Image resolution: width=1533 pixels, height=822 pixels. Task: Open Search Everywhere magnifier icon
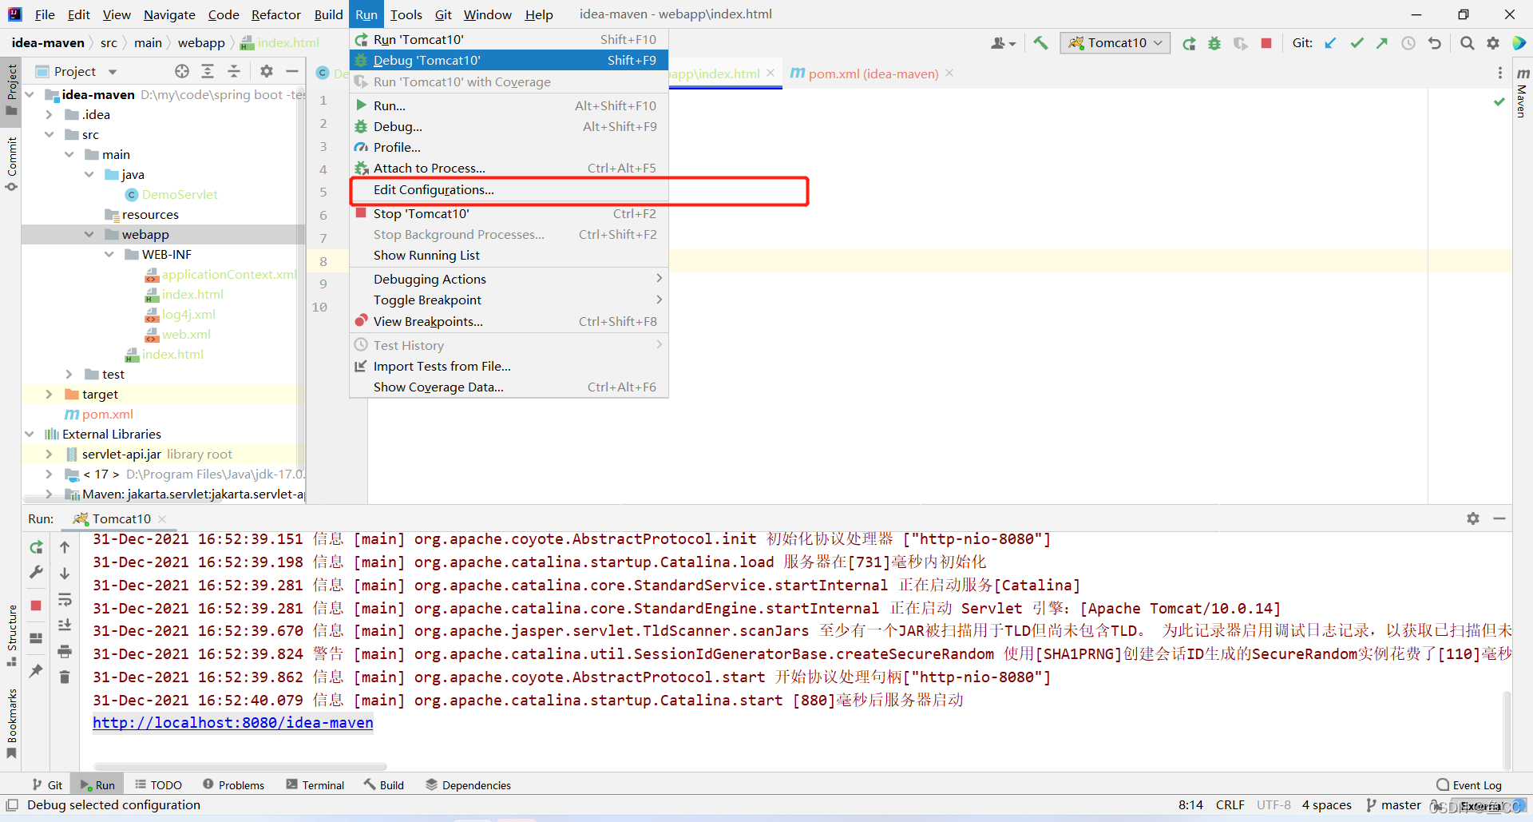(1468, 43)
